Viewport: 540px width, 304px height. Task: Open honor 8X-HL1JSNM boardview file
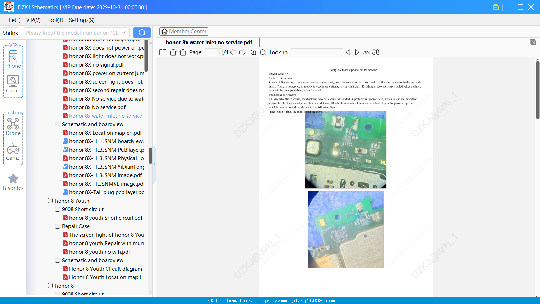pos(104,141)
